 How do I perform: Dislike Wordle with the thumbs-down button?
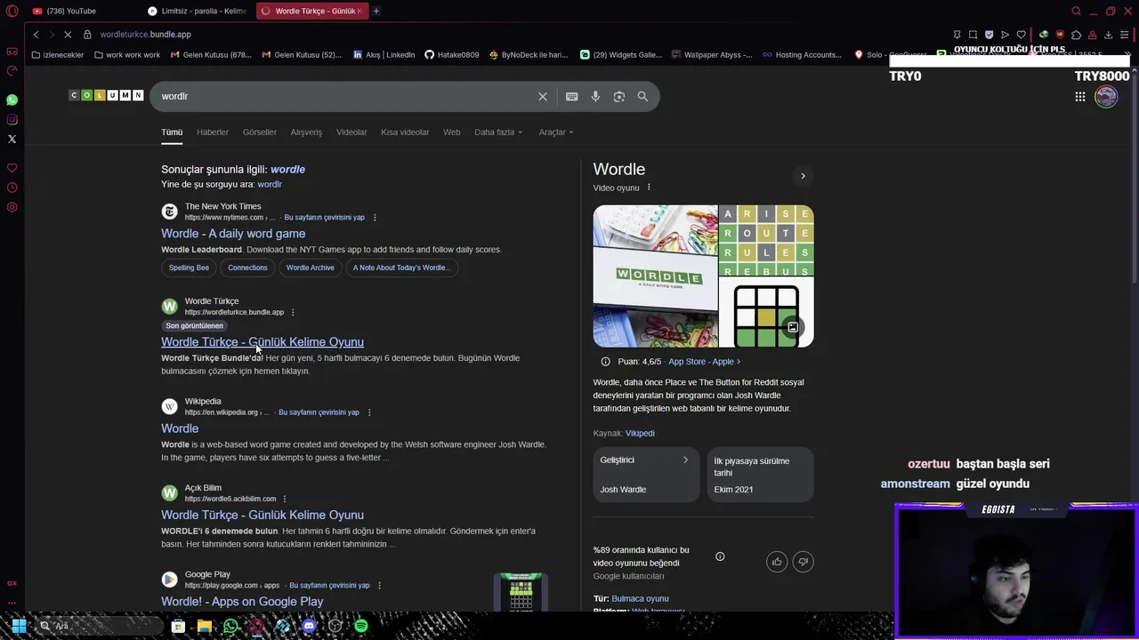pos(803,562)
